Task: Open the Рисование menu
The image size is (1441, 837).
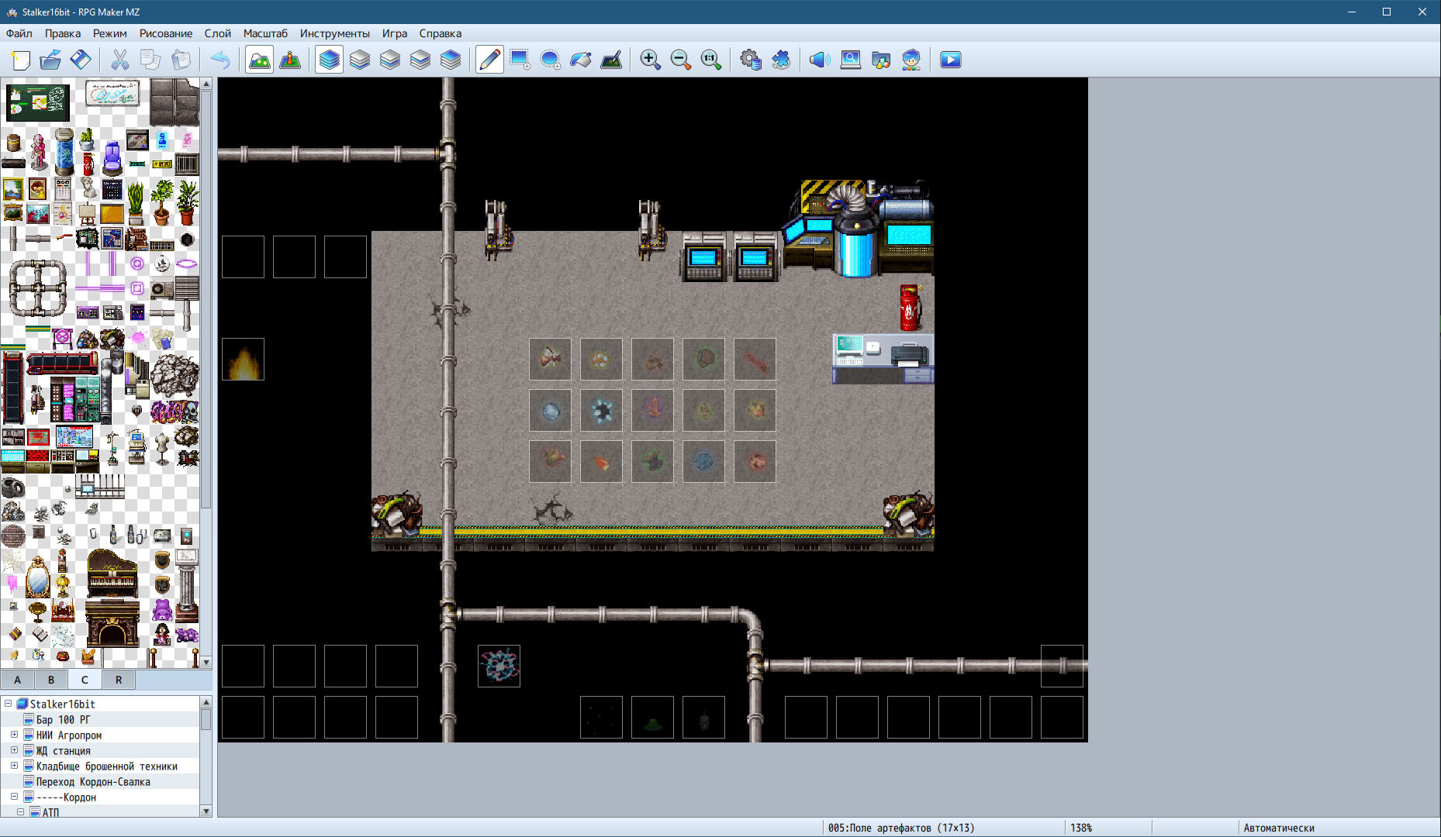Action: (166, 33)
